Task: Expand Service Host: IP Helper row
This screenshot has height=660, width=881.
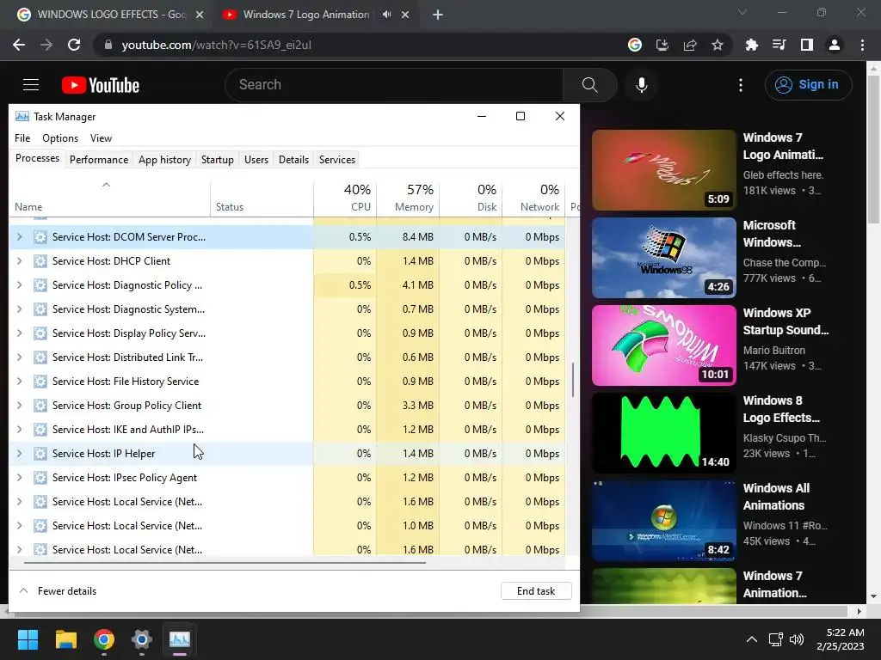Action: click(x=20, y=454)
